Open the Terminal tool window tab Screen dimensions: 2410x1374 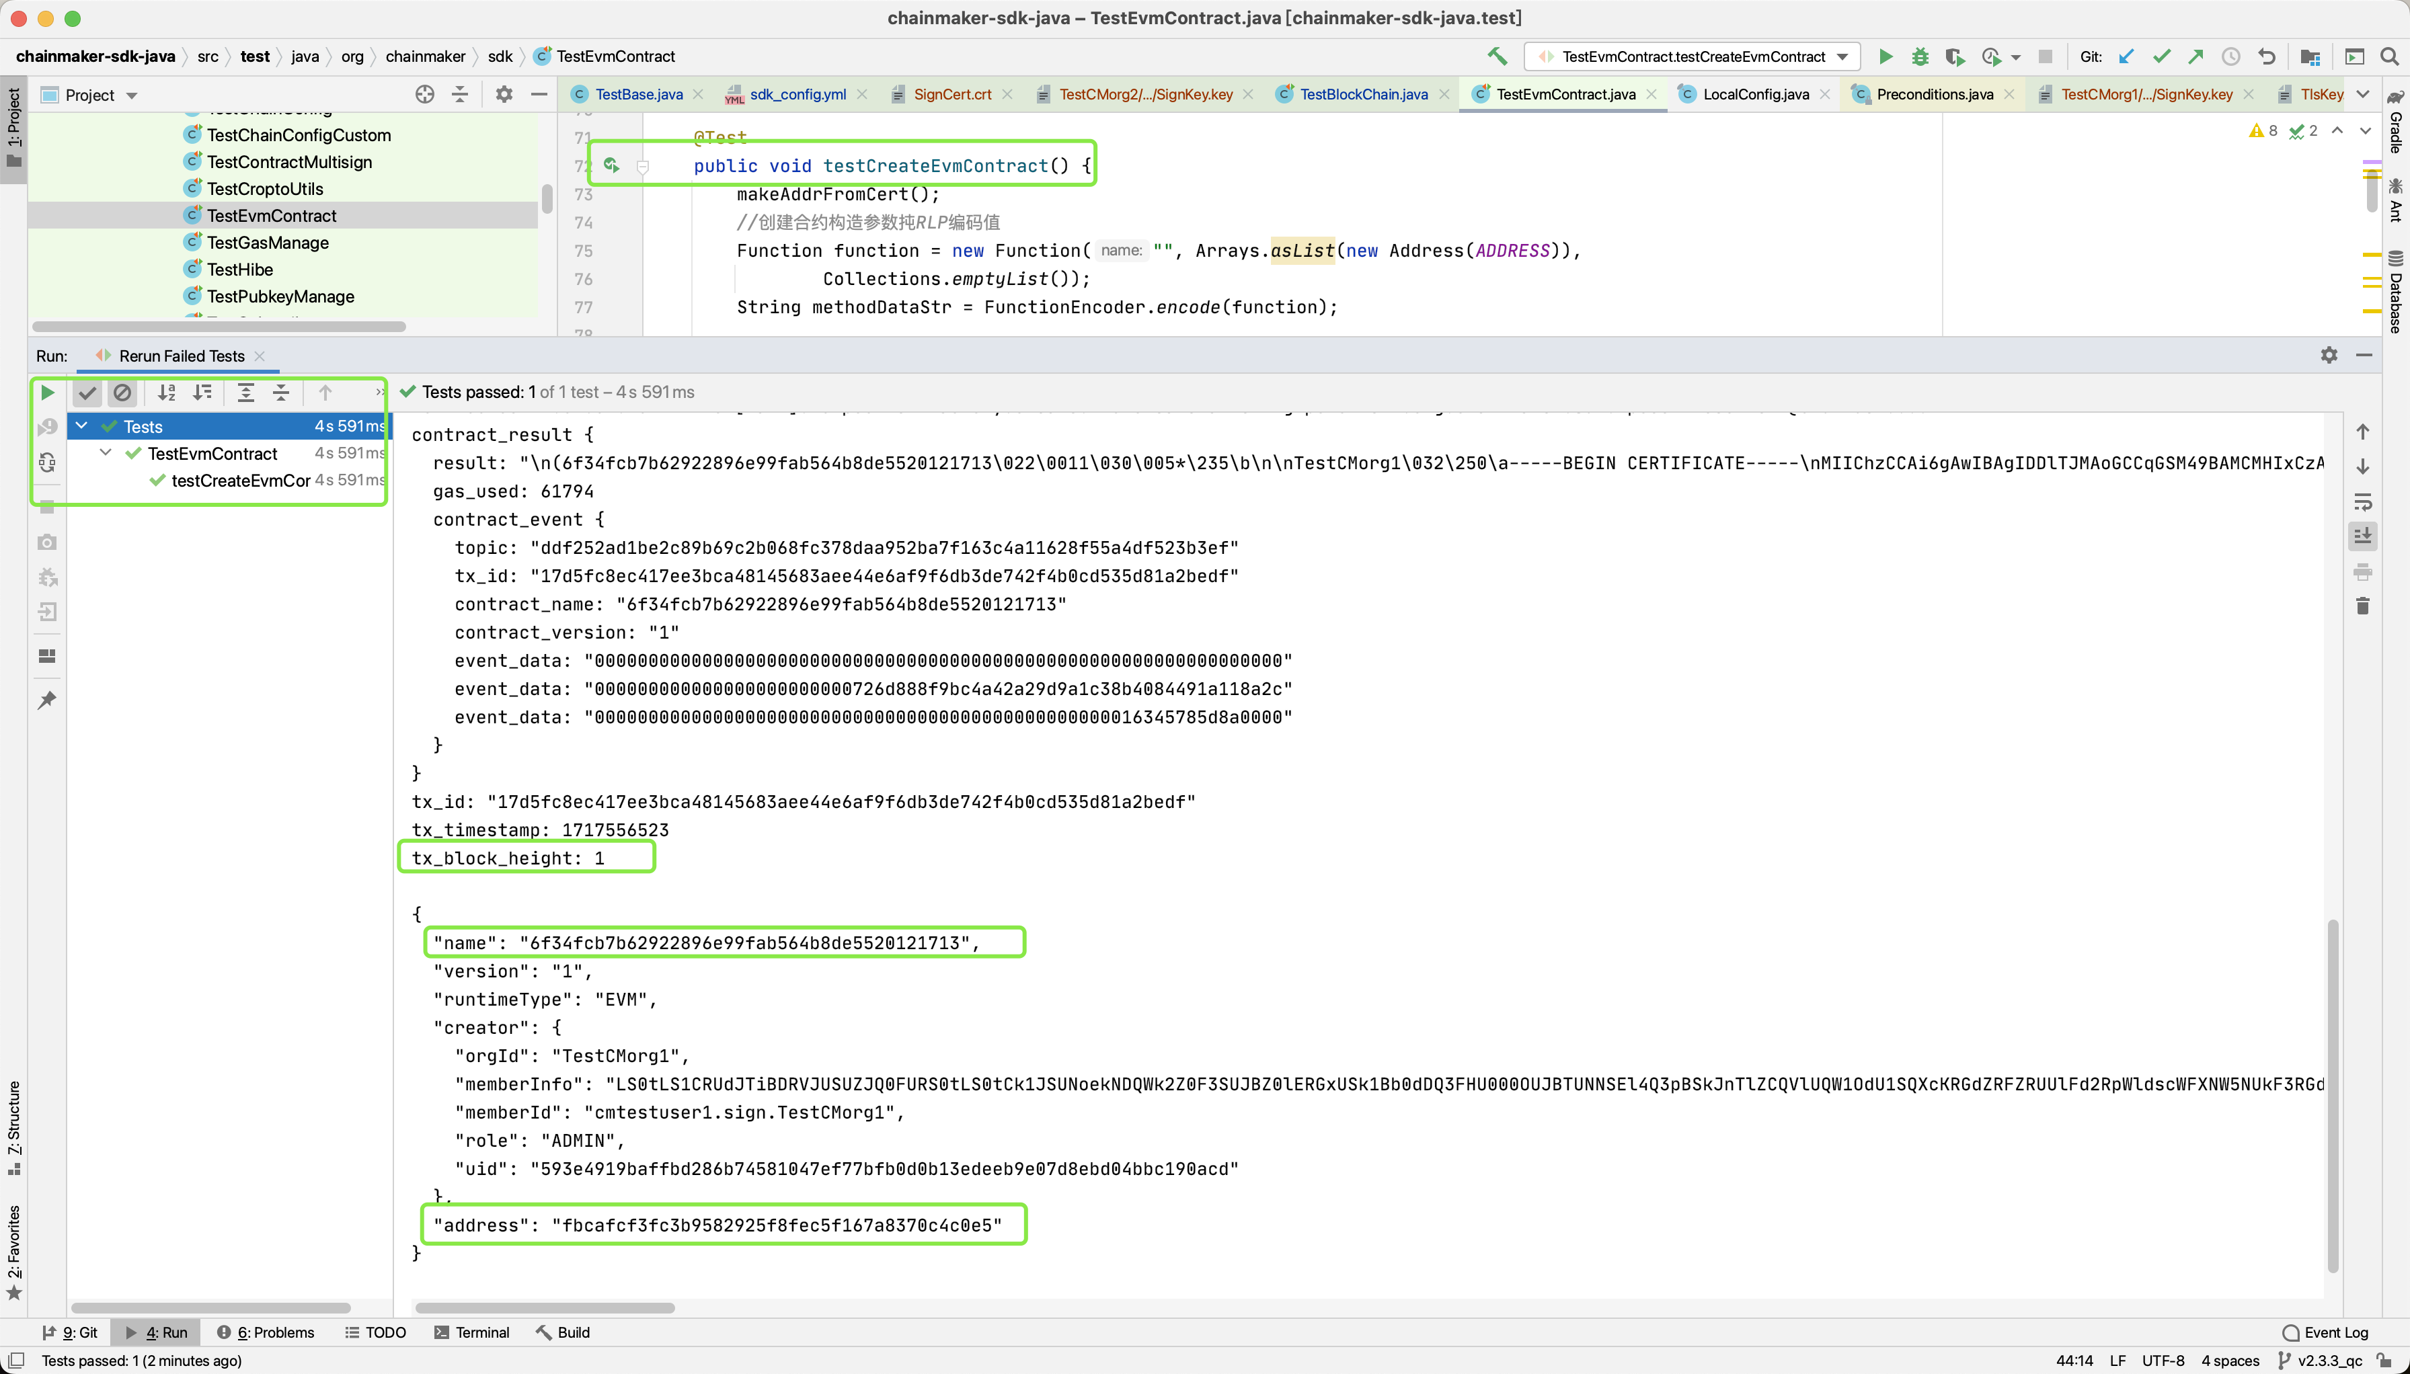pos(471,1332)
